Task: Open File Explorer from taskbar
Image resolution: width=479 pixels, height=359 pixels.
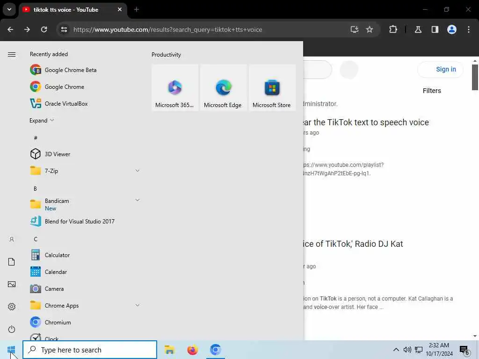Action: 169,350
